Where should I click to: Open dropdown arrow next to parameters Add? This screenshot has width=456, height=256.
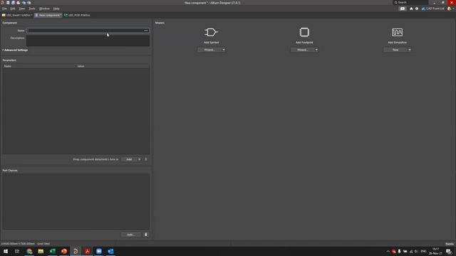[140, 159]
